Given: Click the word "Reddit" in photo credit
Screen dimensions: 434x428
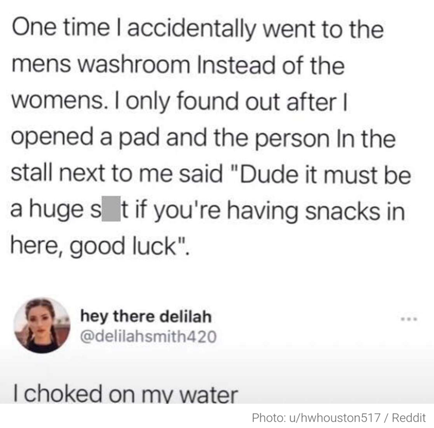Looking at the screenshot, I should point(409,417).
